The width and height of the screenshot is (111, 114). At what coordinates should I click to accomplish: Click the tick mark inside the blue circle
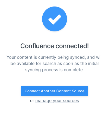55,19
